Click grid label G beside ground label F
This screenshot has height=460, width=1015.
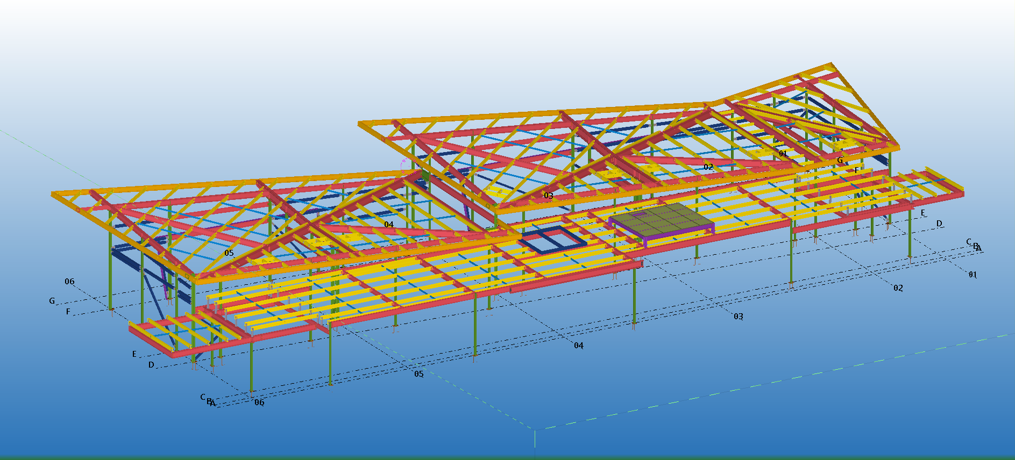[x=52, y=301]
